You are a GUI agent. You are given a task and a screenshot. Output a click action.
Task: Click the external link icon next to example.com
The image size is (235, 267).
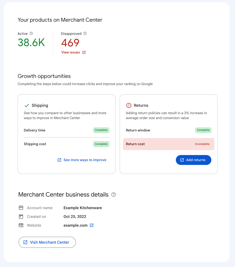[92, 225]
